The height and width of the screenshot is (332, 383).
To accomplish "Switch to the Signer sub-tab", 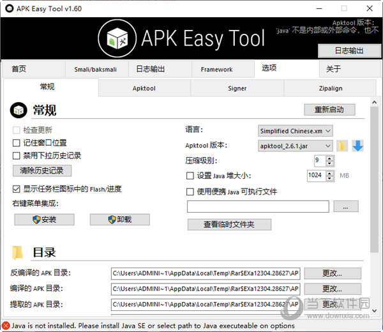I will pyautogui.click(x=237, y=89).
